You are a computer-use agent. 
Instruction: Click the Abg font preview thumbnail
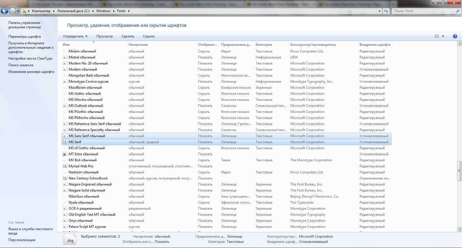click(70, 240)
